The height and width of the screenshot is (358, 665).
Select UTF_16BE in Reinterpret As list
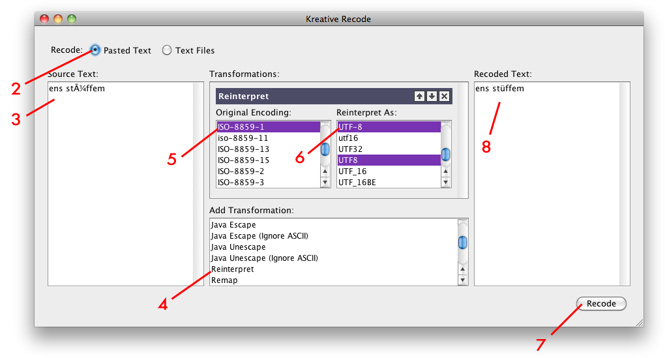coord(389,182)
